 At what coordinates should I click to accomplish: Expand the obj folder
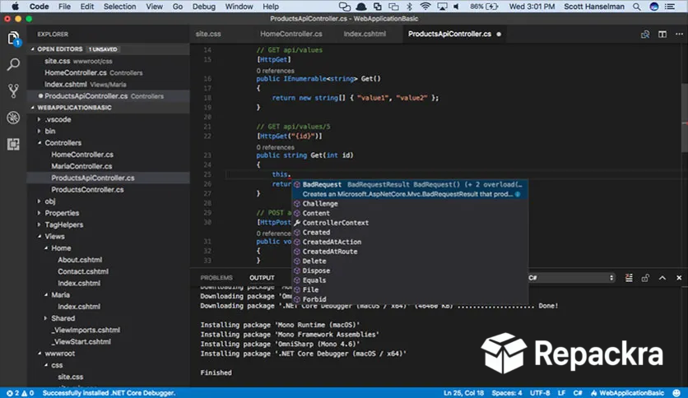pos(40,201)
